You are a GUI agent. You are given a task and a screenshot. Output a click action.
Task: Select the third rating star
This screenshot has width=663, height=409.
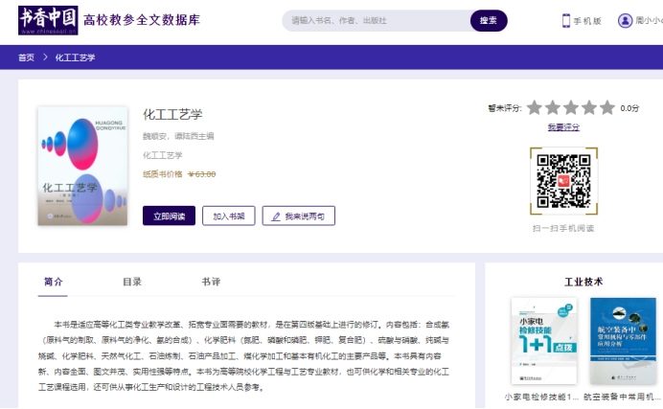pos(570,108)
